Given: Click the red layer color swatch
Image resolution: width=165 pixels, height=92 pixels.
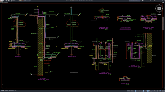Looking at the screenshot, I should (23, 1).
